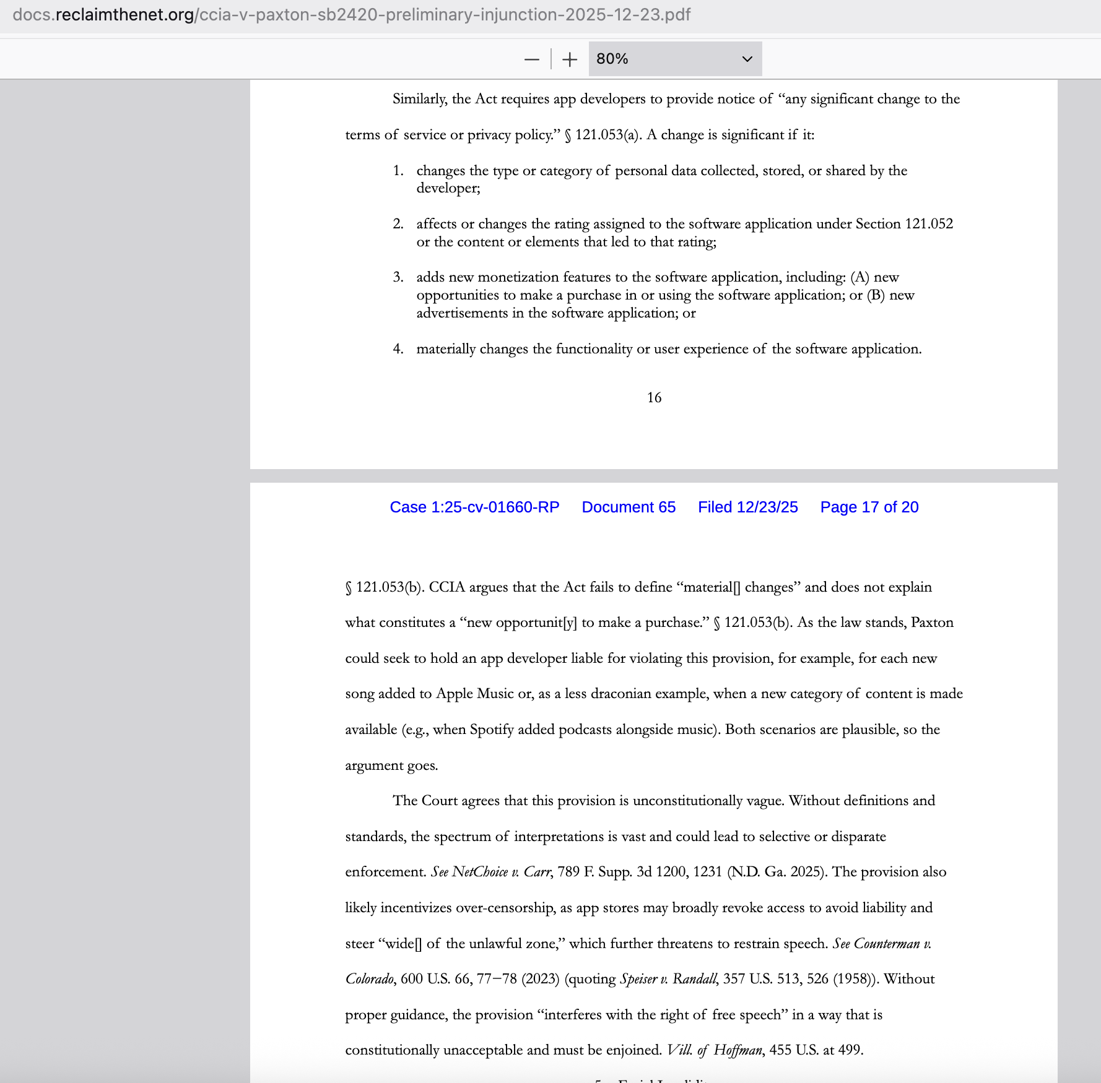
Task: Click the 'Vill. of Hoffman' citation text
Action: pyautogui.click(x=714, y=1050)
